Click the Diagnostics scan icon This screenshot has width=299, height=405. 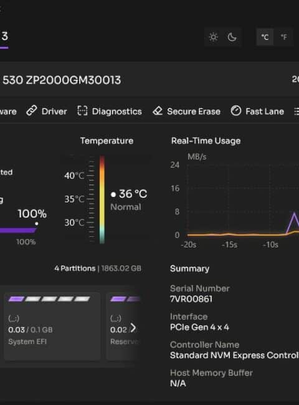[82, 111]
